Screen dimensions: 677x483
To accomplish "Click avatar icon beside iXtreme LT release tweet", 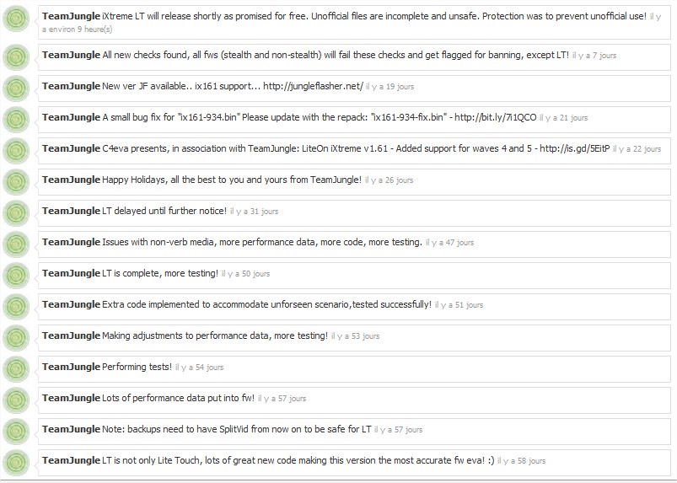I will point(16,19).
